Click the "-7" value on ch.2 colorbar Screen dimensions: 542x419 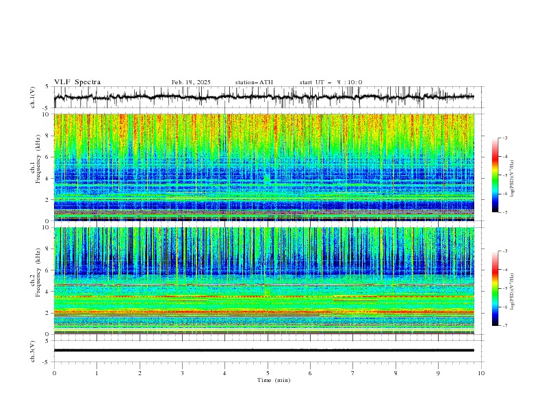click(505, 325)
